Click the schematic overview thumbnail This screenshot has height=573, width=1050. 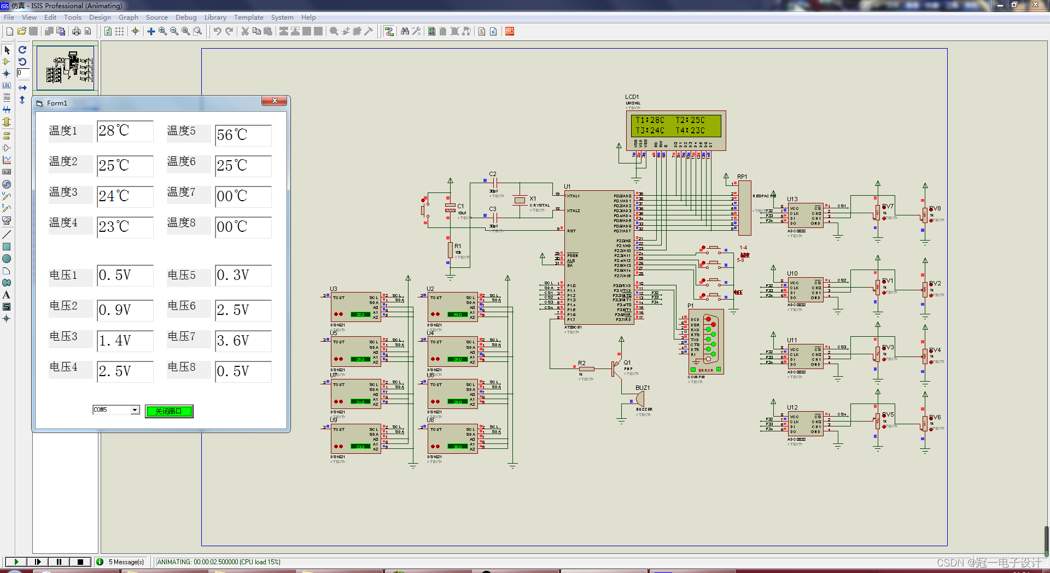click(x=65, y=68)
